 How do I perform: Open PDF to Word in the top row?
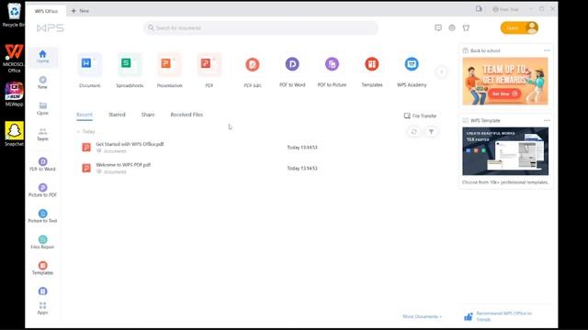click(292, 71)
